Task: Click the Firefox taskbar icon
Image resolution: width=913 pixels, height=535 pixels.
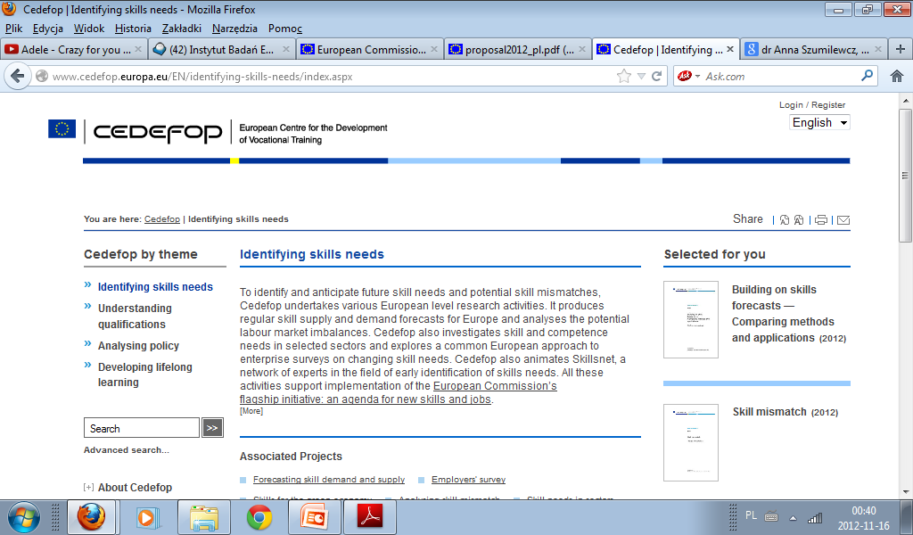Action: coord(92,517)
